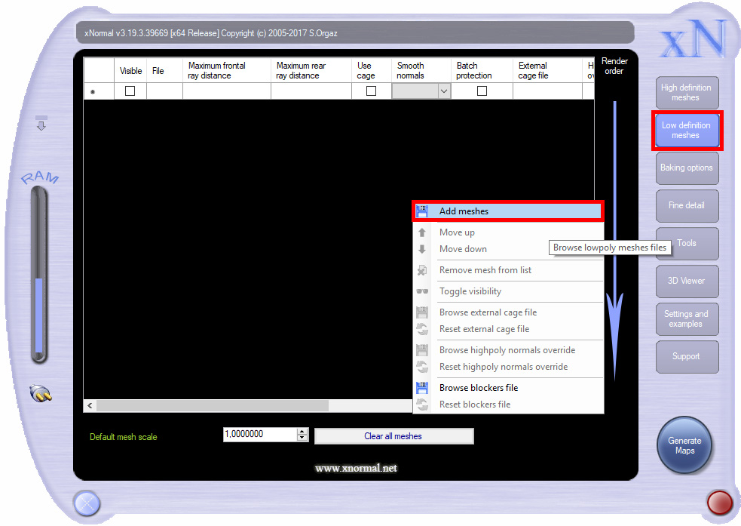Click the glasses icon for Toggle visibility
Image resolution: width=741 pixels, height=526 pixels.
(x=422, y=291)
